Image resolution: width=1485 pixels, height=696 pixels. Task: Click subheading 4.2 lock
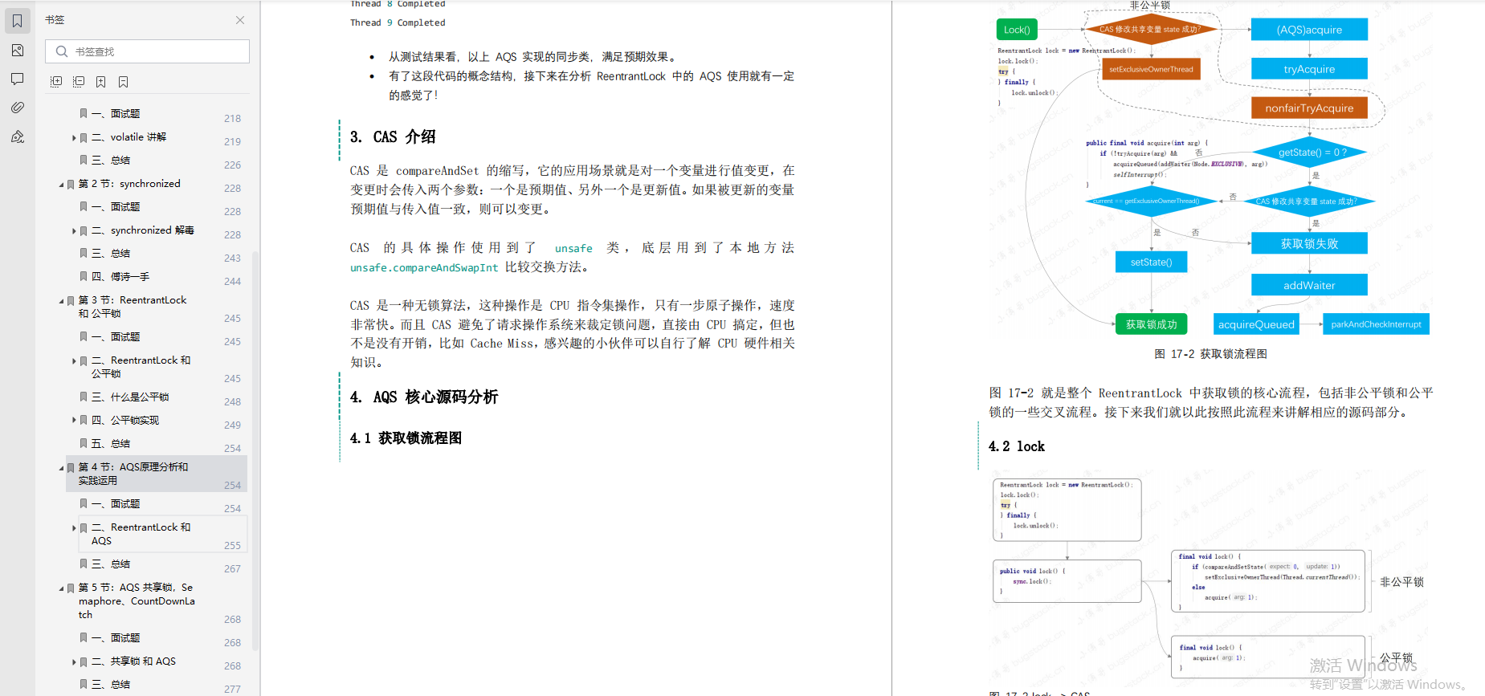click(1016, 446)
